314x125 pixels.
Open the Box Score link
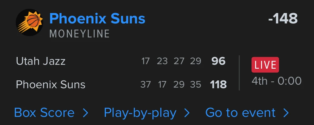44,113
